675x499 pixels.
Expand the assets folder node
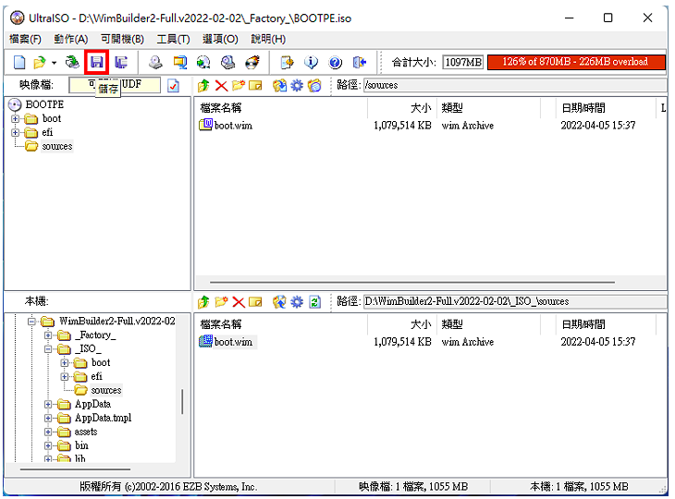[48, 432]
